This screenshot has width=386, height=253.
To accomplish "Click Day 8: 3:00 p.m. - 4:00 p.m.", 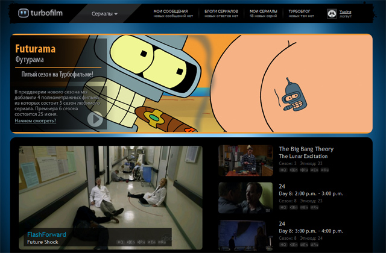I will click(311, 231).
